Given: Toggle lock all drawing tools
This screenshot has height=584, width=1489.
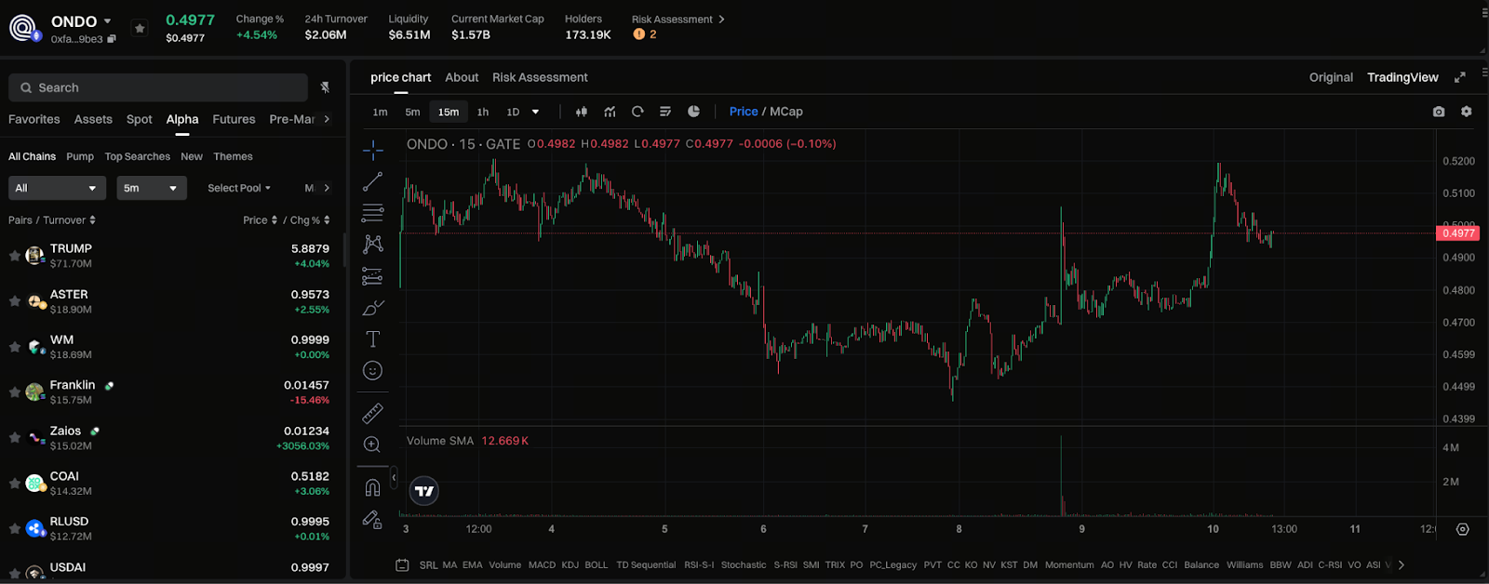Looking at the screenshot, I should [x=372, y=519].
